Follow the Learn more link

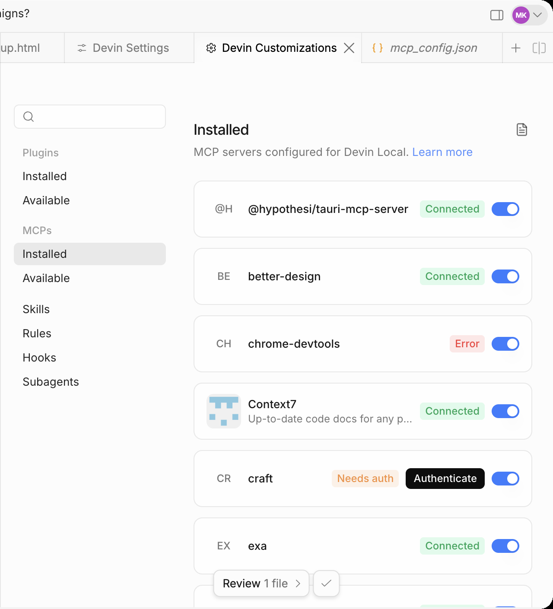point(442,152)
